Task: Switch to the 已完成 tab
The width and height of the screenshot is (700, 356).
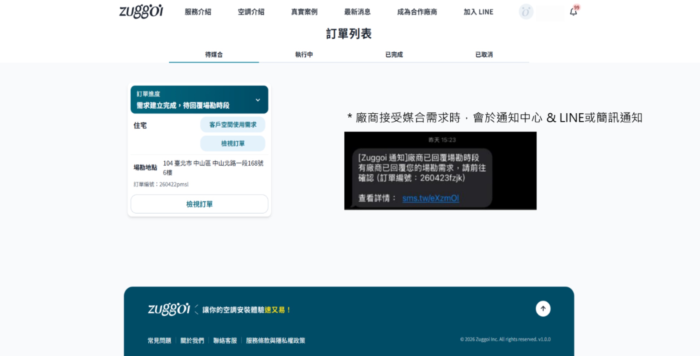Action: tap(394, 55)
